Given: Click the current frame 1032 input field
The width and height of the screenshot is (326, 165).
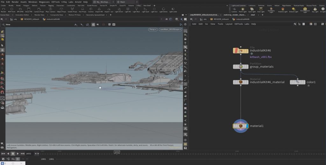Looking at the screenshot, I should pyautogui.click(x=29, y=154).
